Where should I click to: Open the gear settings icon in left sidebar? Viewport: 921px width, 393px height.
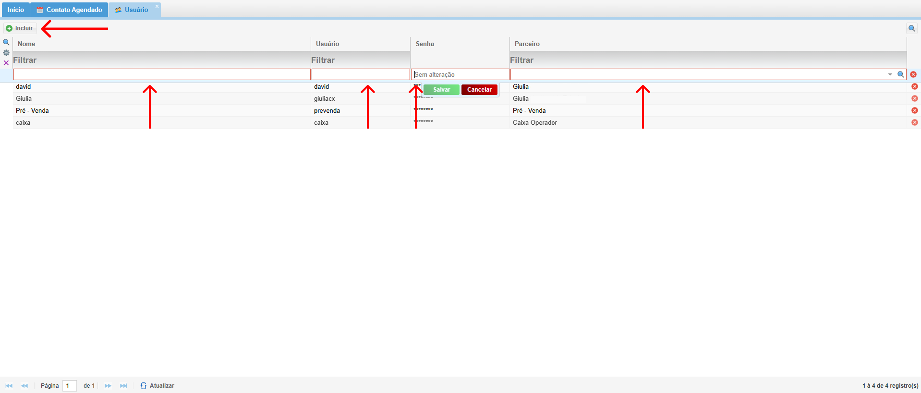tap(6, 53)
